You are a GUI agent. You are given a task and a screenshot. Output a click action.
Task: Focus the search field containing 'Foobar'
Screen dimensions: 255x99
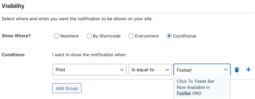(x=202, y=70)
